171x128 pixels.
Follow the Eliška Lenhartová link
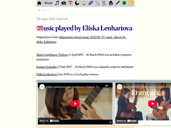pyautogui.click(x=47, y=74)
